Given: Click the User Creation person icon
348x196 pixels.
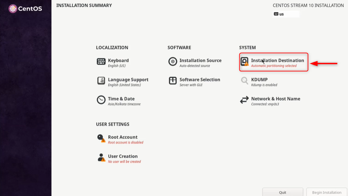Looking at the screenshot, I should 101,157.
